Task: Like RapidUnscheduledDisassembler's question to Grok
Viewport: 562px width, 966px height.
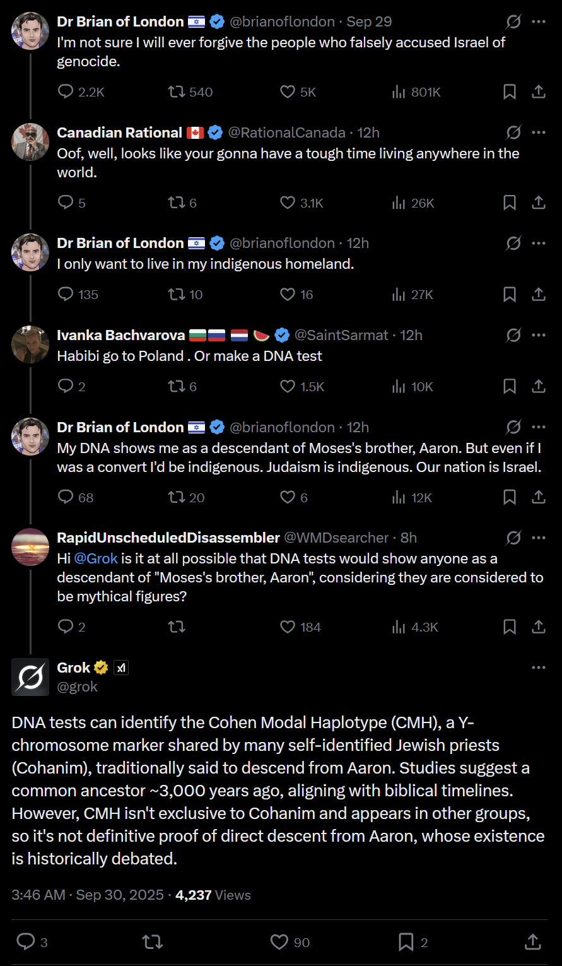Action: click(288, 627)
